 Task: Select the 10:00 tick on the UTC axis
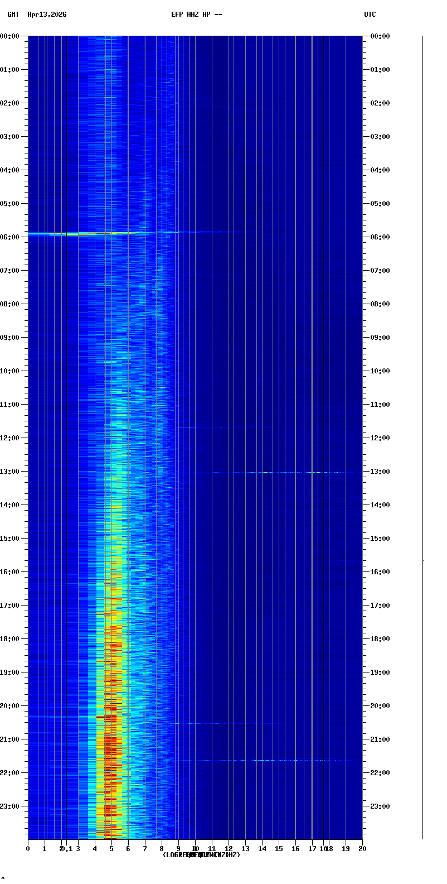tap(380, 371)
